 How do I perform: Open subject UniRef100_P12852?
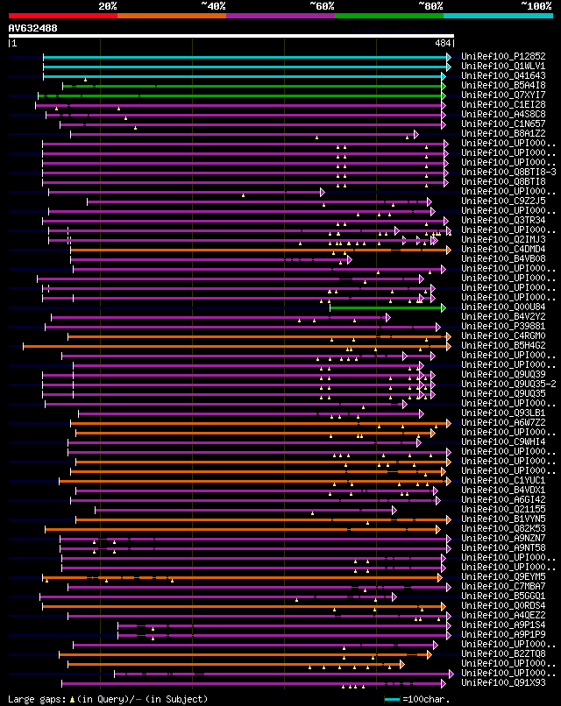pos(503,56)
